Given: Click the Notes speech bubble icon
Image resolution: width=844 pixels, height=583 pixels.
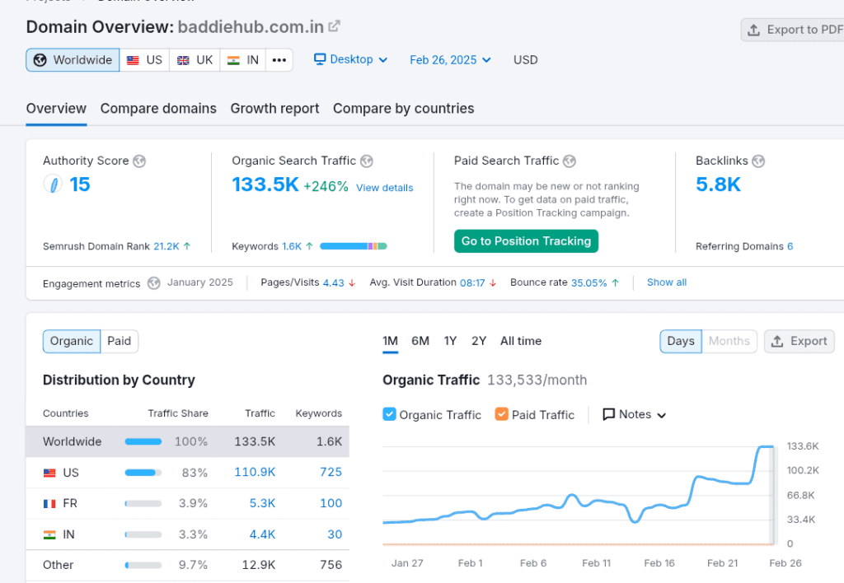Looking at the screenshot, I should 609,414.
